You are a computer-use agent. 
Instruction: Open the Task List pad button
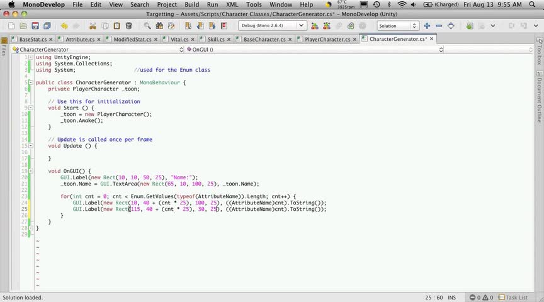click(513, 298)
